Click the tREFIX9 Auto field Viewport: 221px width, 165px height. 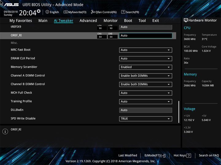145,27
